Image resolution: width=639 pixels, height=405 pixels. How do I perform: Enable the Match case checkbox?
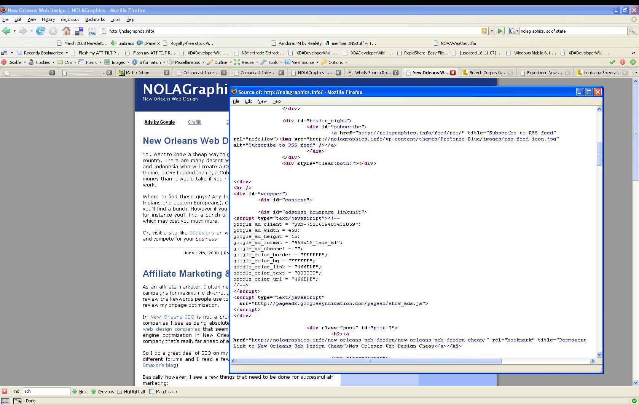152,391
